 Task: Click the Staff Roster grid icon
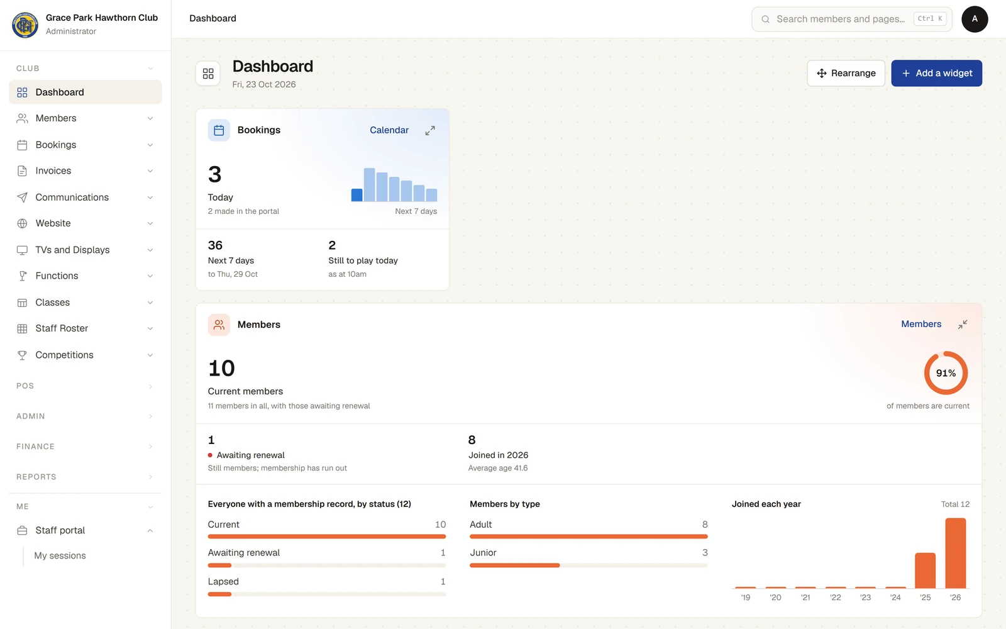tap(22, 328)
